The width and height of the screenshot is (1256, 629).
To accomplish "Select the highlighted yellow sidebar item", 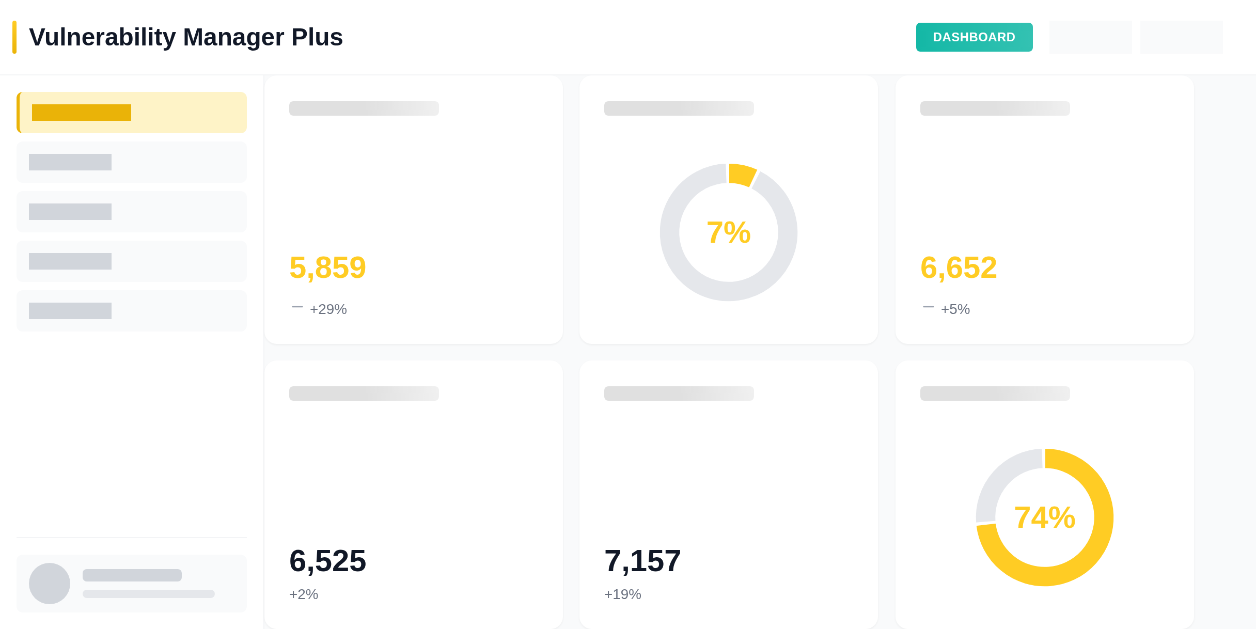I will 132,113.
